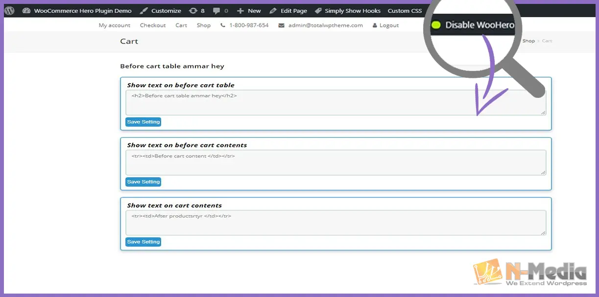Go to My account link
The height and width of the screenshot is (297, 599).
click(115, 25)
